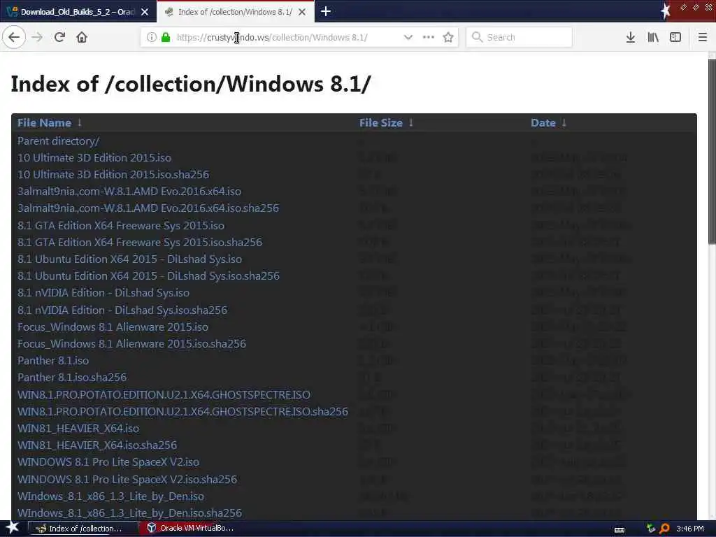The height and width of the screenshot is (537, 716).
Task: Open 3almalt9nia AMD Evo.2016.x64.iso link
Action: click(129, 192)
